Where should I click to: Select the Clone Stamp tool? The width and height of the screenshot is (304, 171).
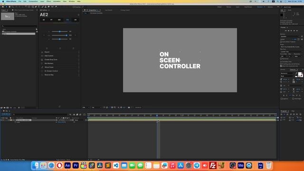click(46, 7)
